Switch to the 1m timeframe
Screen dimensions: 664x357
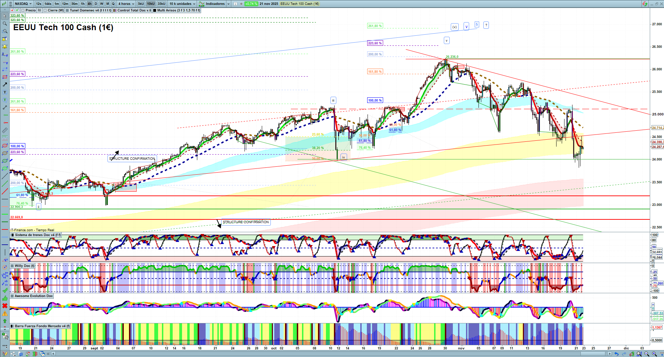(57, 4)
